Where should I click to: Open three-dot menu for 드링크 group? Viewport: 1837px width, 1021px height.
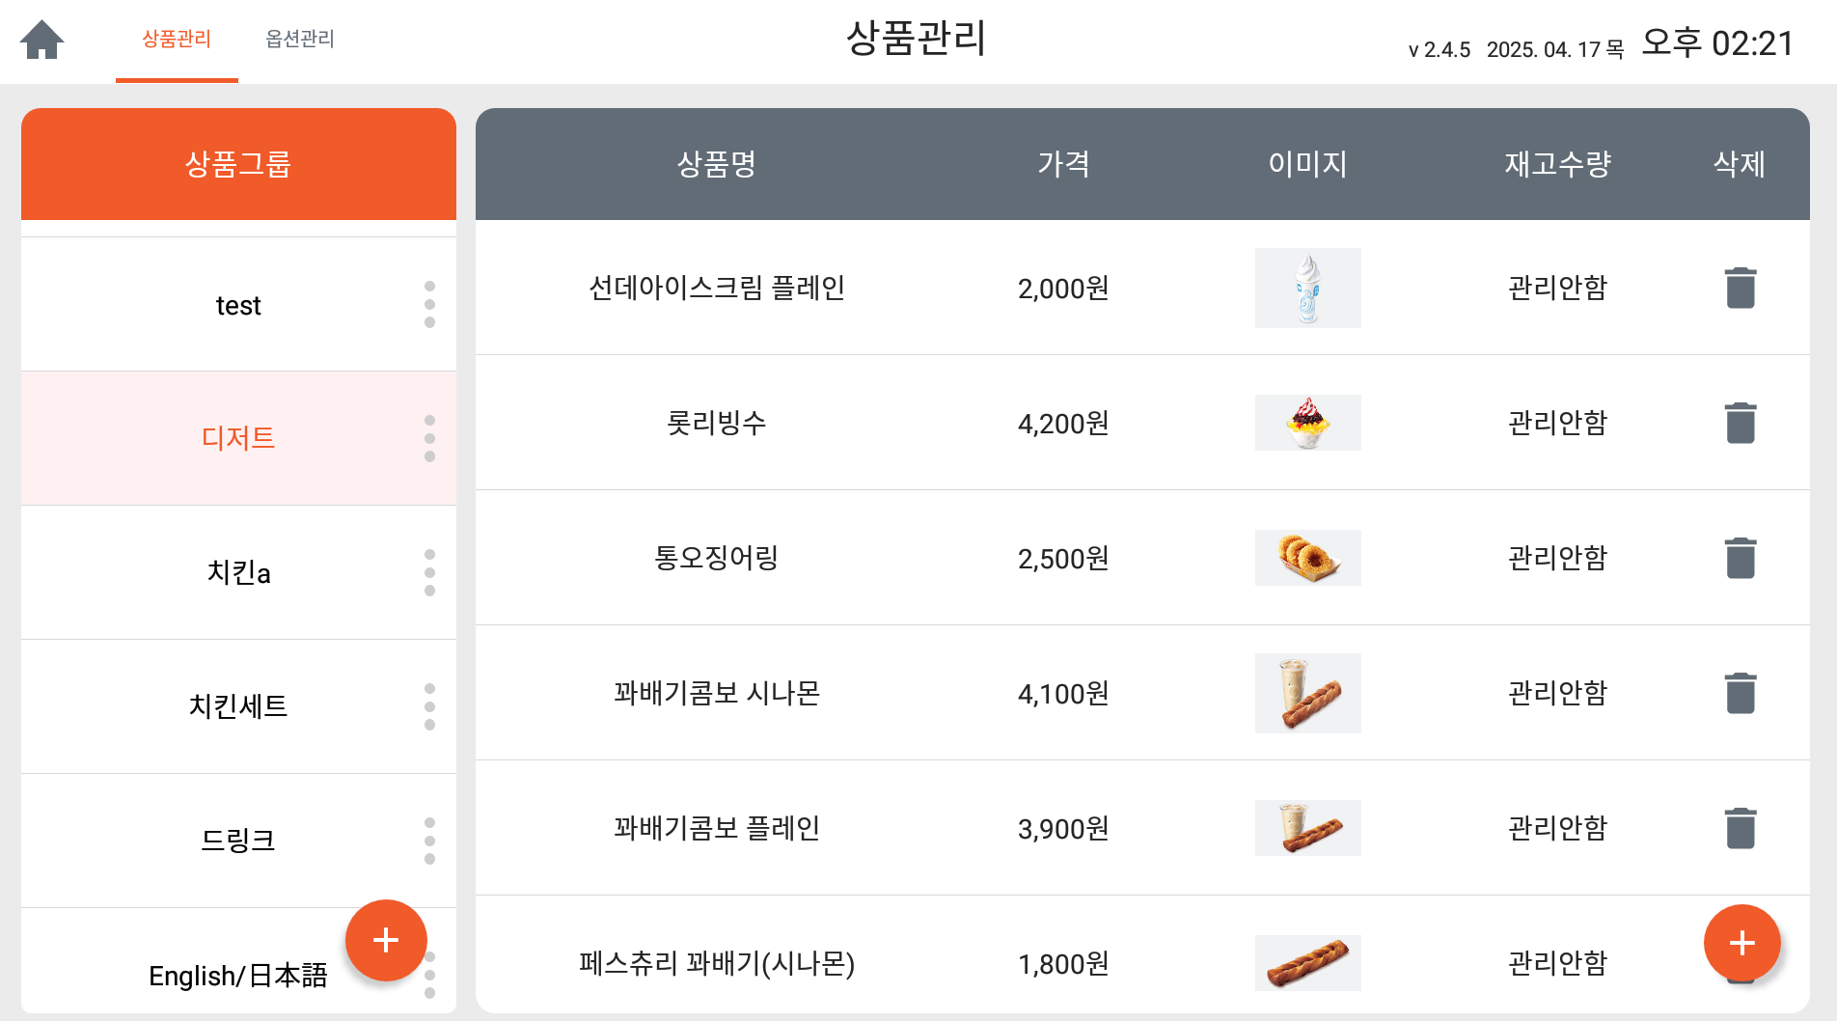pyautogui.click(x=429, y=841)
